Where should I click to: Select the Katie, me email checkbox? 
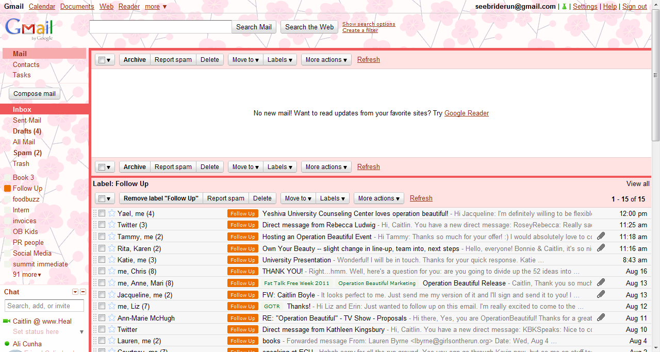click(102, 260)
